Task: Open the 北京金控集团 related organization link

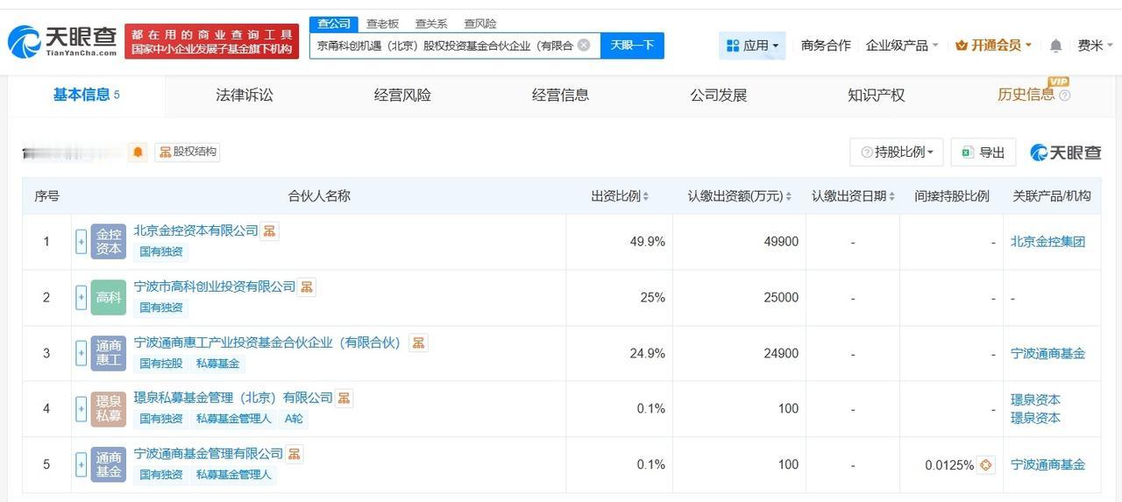Action: click(1047, 242)
